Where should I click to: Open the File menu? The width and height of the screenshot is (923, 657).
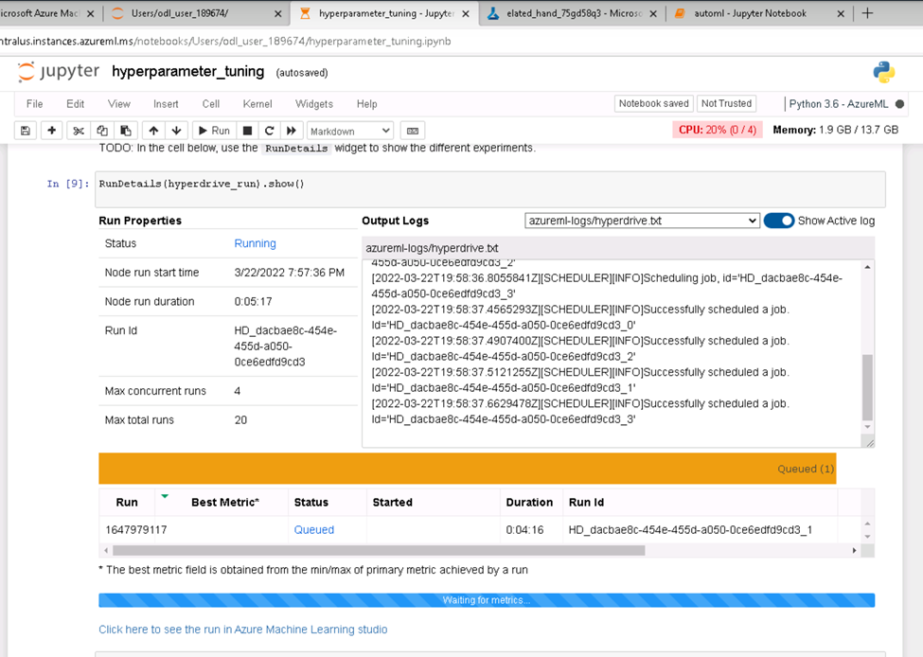point(35,104)
